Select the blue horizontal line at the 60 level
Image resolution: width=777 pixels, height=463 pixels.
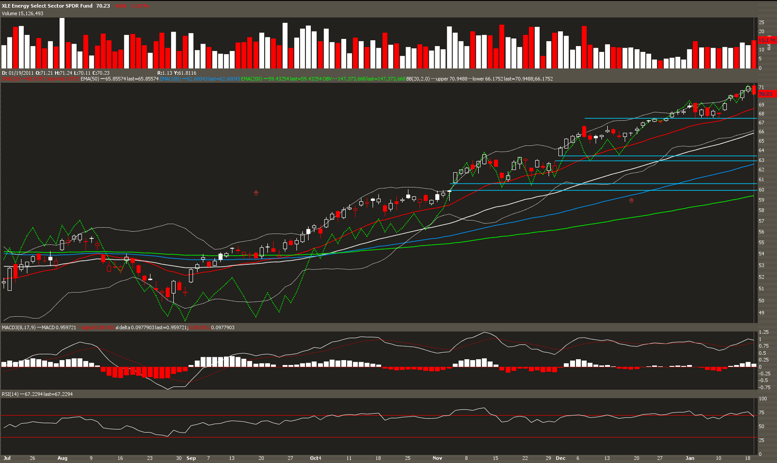602,190
